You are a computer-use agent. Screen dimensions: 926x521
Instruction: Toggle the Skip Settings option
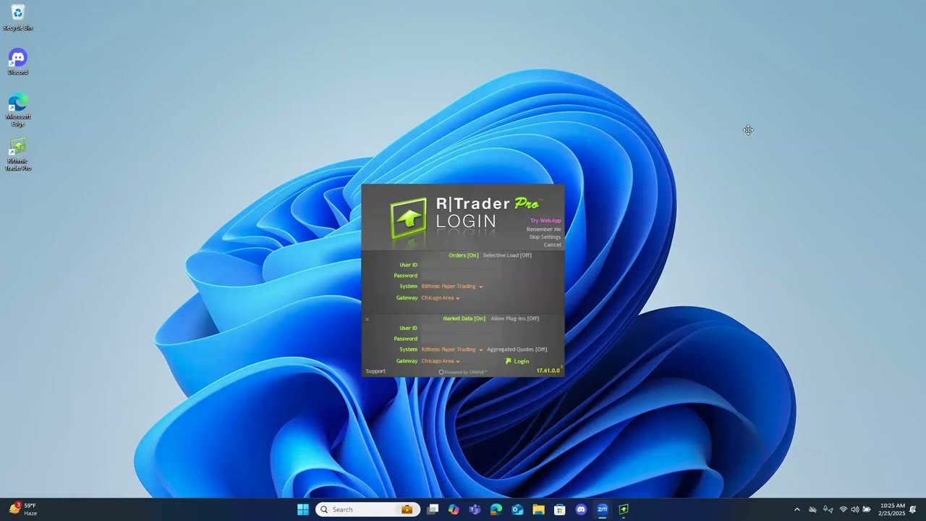[545, 237]
